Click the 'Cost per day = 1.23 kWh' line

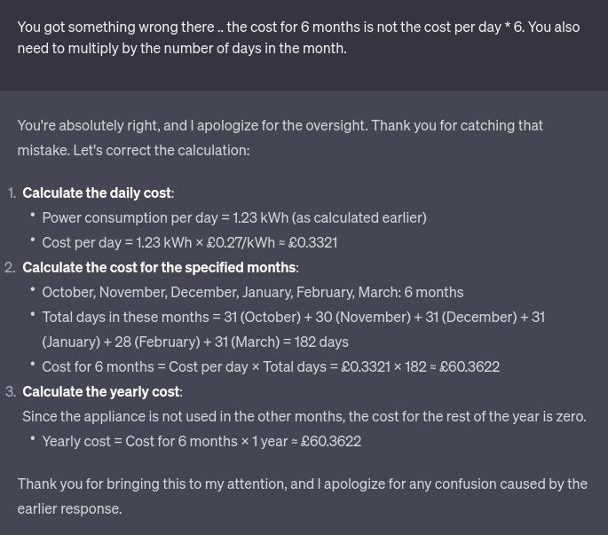click(x=190, y=242)
